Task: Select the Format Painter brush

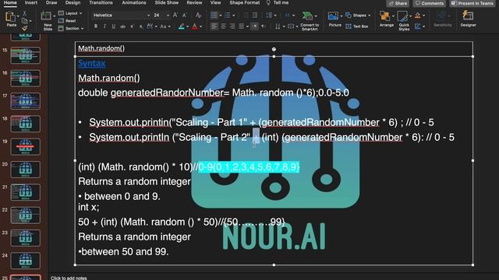Action: [x=24, y=28]
